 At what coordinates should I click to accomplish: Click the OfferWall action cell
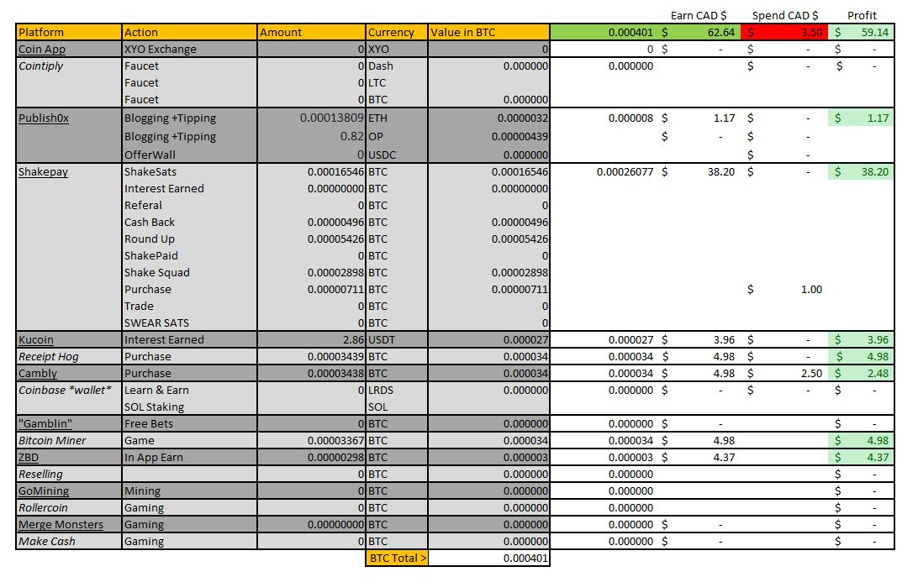point(190,155)
